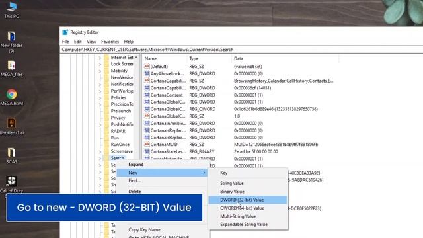Image resolution: width=423 pixels, height=238 pixels.
Task: Expand the Policies tree node
Action: coord(100,98)
